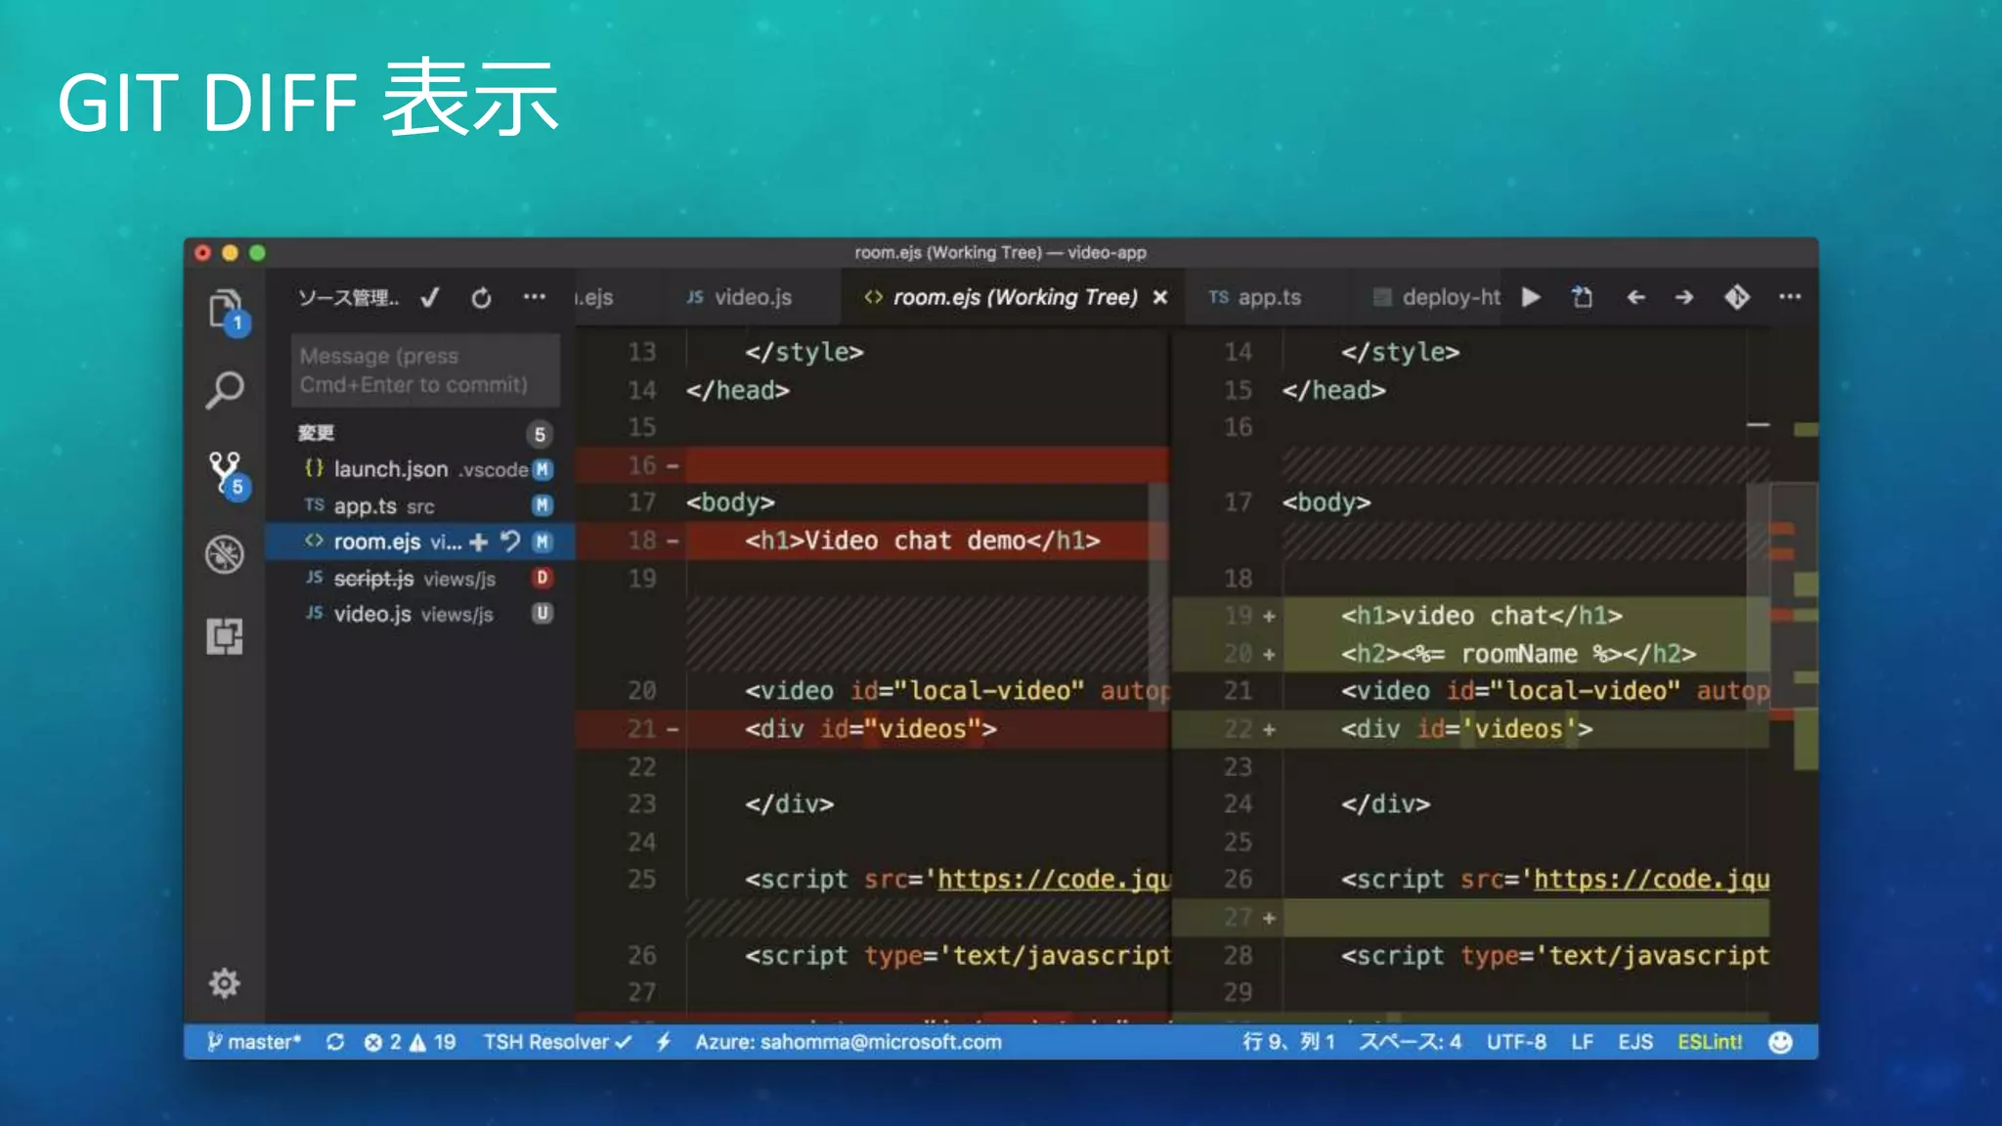Click the commit message input field
The image size is (2002, 1126).
point(425,370)
